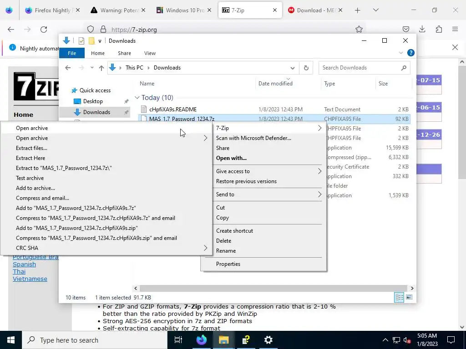Expand the second Open archive submenu arrow
Viewport: 466px width, 349px height.
coord(205,138)
